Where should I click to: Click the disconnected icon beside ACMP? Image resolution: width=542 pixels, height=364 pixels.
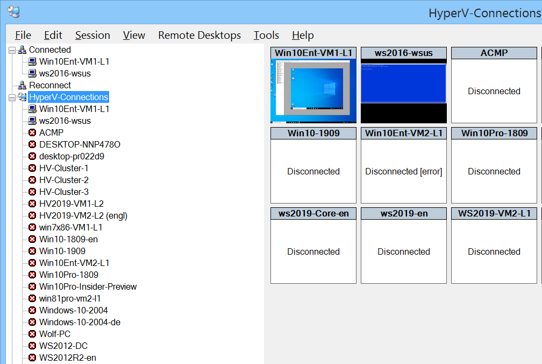32,132
